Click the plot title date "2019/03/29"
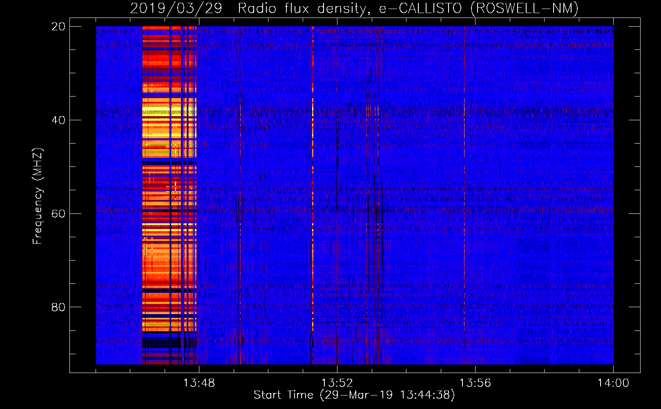The image size is (661, 409). [176, 8]
